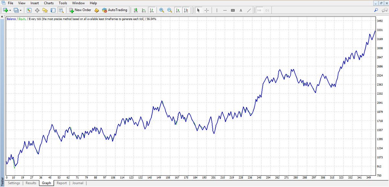Screen dimensions: 389x187
Task: Select the rectangle shape tool
Action: click(233, 10)
